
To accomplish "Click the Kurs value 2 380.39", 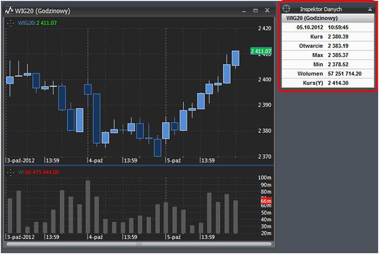I will [x=338, y=37].
